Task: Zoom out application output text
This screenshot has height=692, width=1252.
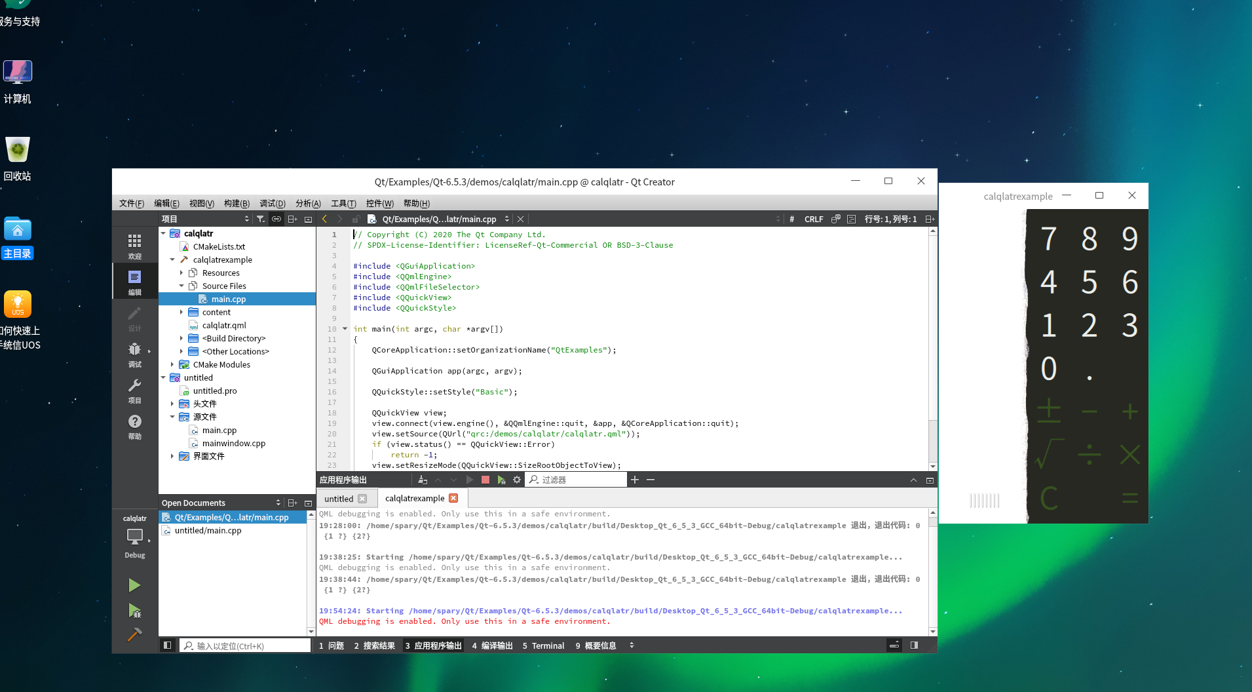Action: [x=651, y=480]
